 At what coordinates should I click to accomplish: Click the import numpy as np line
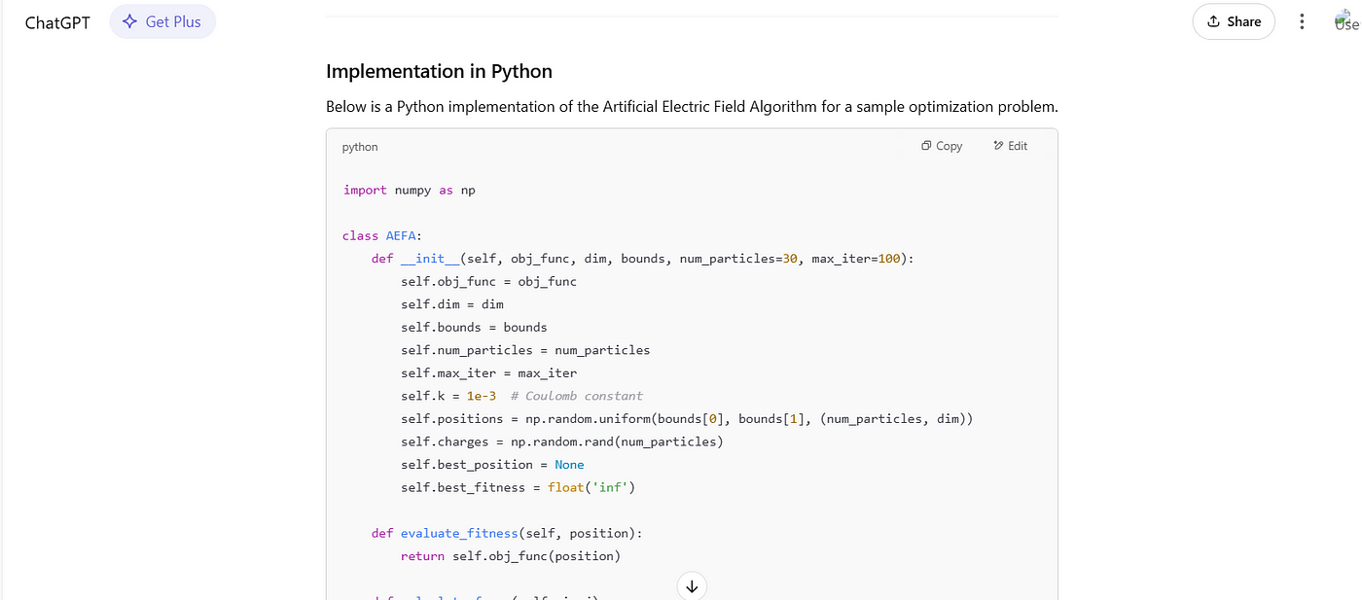(410, 190)
